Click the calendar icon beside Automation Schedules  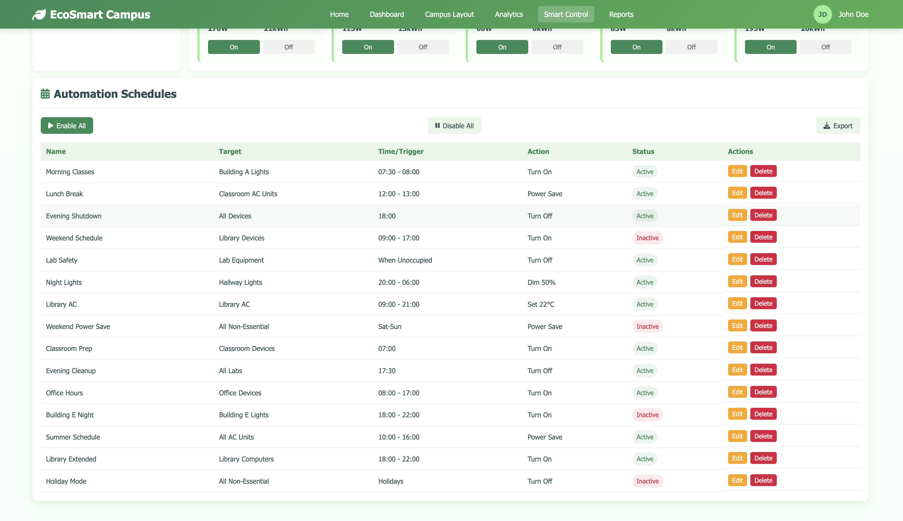pyautogui.click(x=45, y=94)
